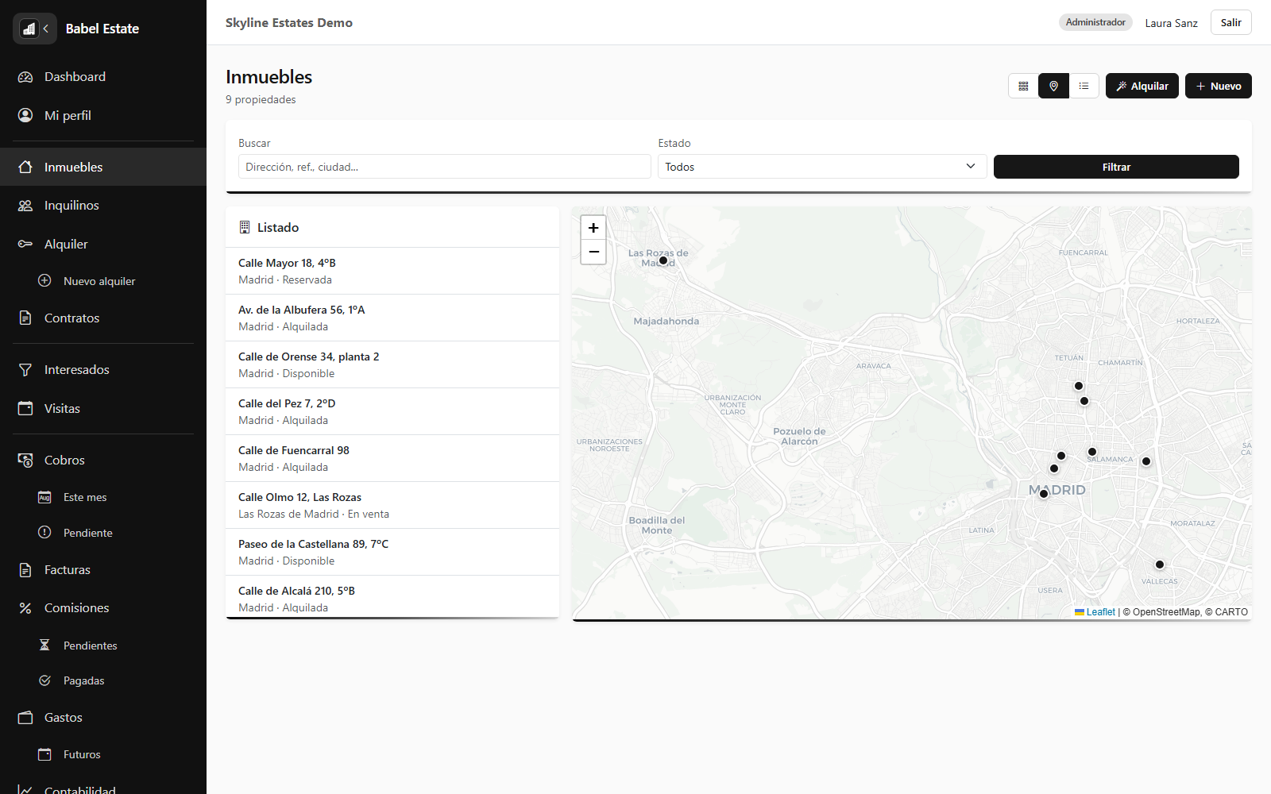Click the Administrador badge
This screenshot has height=794, width=1271.
[1095, 22]
